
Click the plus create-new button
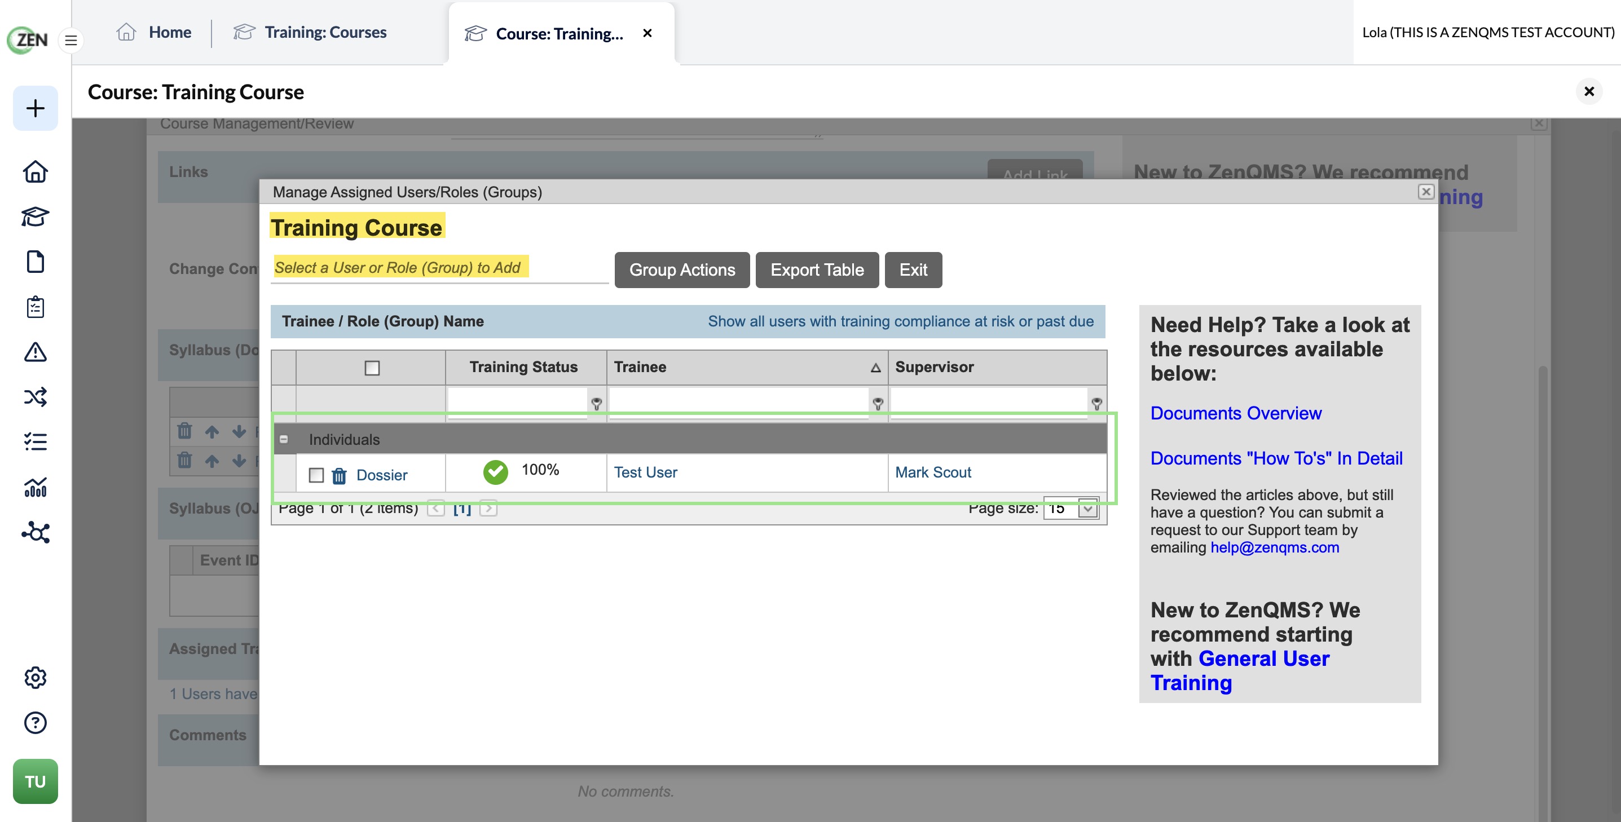click(35, 108)
